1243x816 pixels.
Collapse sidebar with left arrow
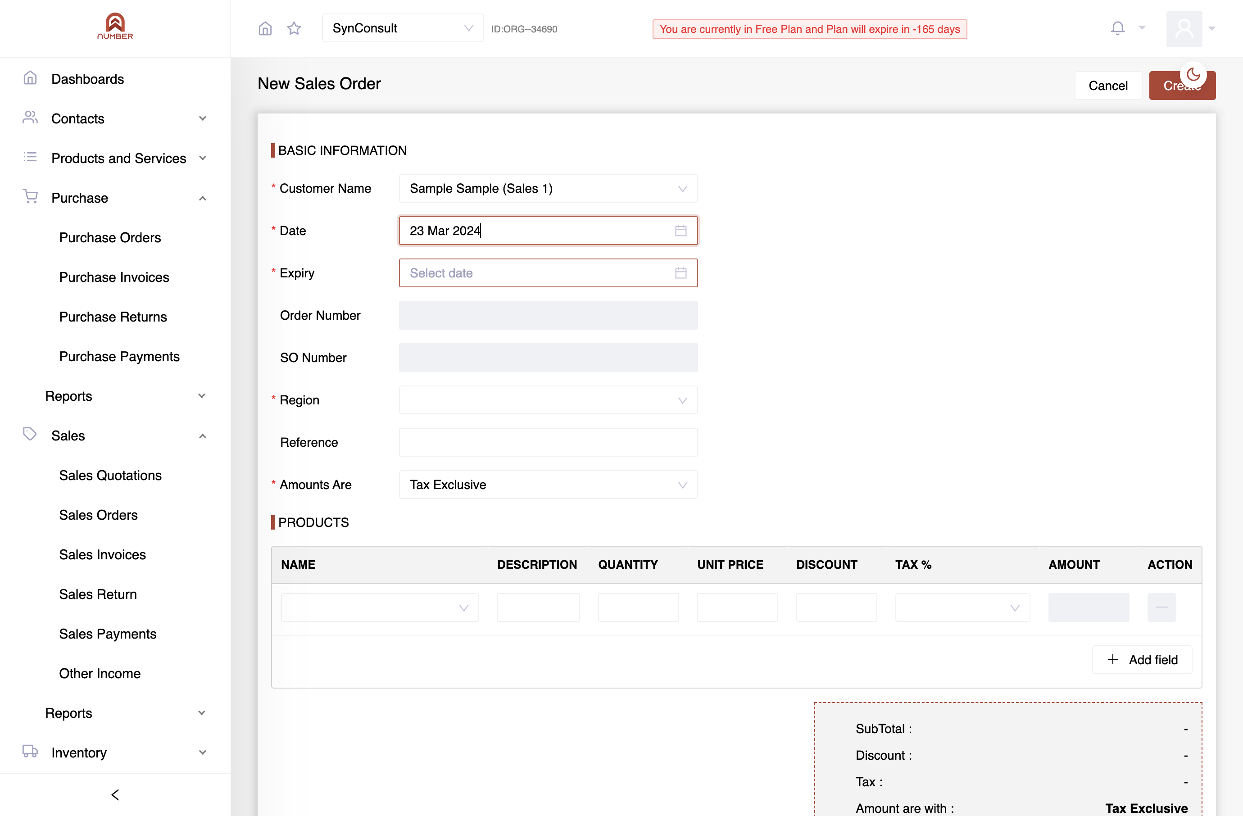pyautogui.click(x=115, y=794)
